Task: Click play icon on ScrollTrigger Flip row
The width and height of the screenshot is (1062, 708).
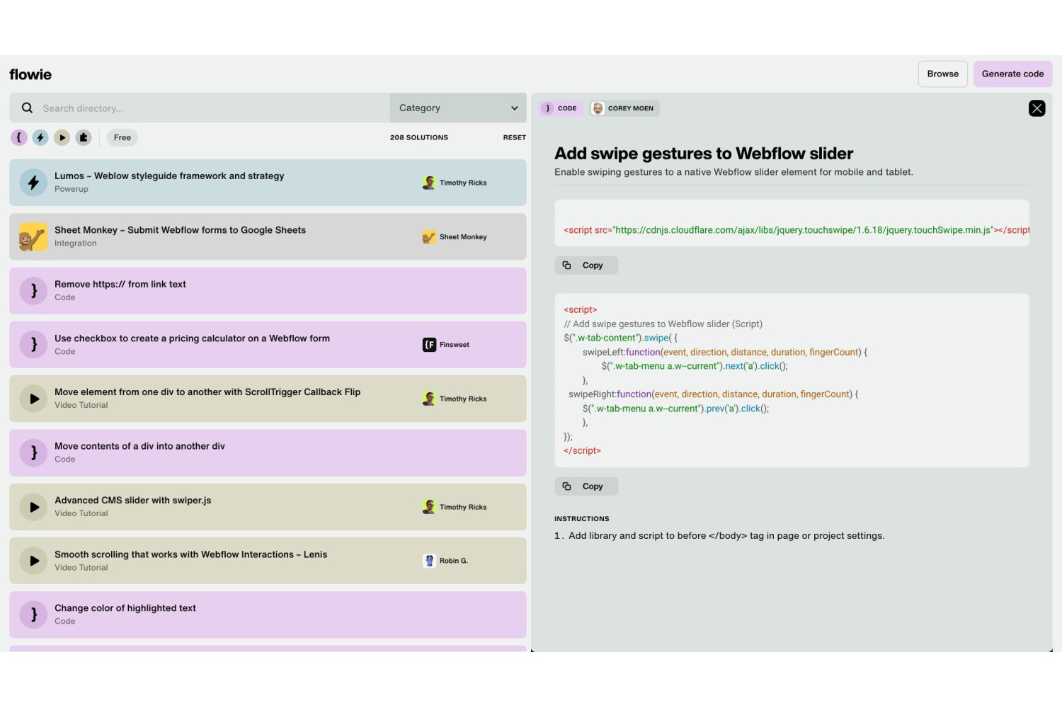Action: [33, 399]
